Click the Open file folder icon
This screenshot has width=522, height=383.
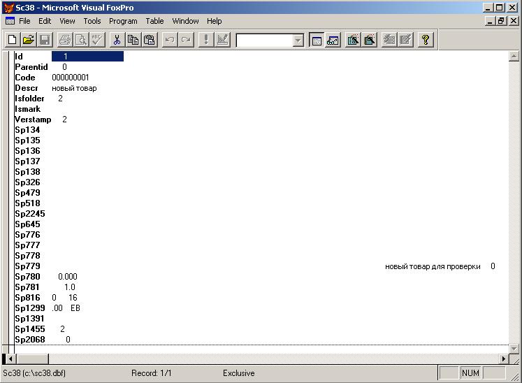[x=28, y=40]
